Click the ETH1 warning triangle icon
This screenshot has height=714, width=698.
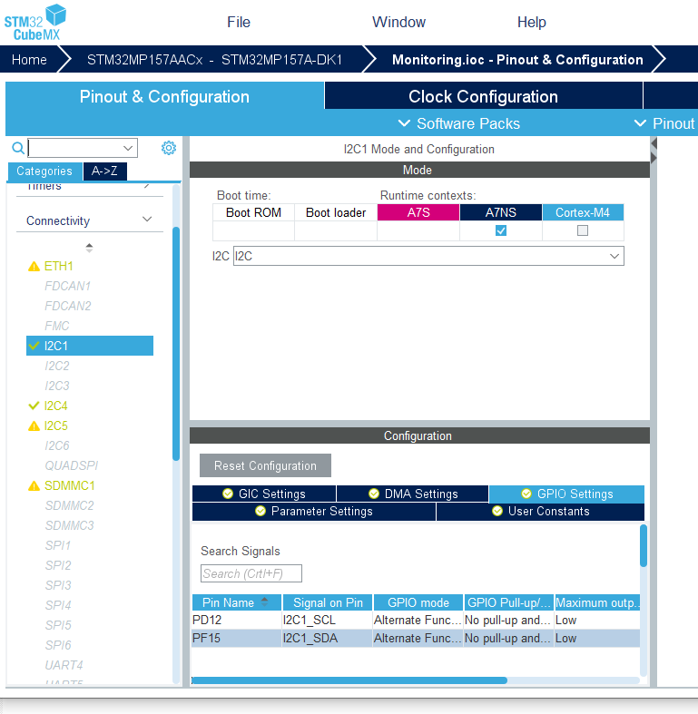[x=34, y=267]
